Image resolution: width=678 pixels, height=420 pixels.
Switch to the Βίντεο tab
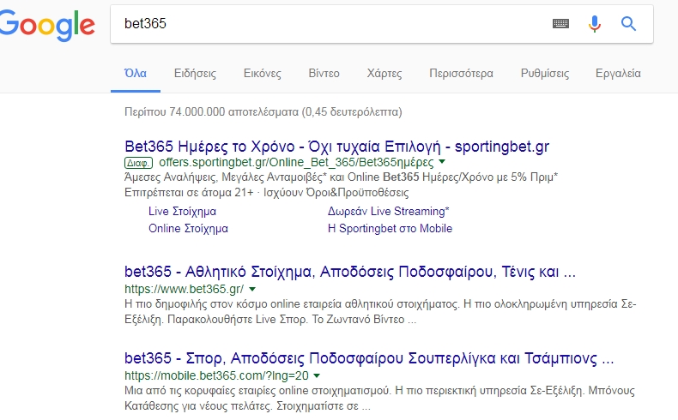point(324,74)
